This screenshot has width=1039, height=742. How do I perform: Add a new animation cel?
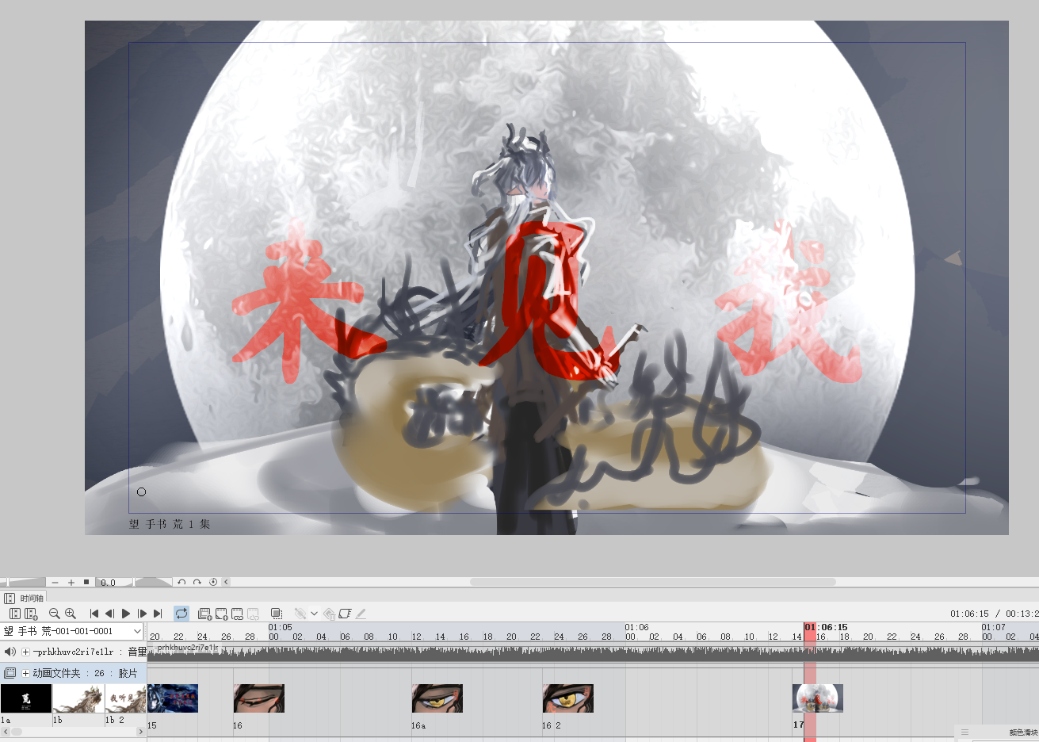tap(221, 614)
